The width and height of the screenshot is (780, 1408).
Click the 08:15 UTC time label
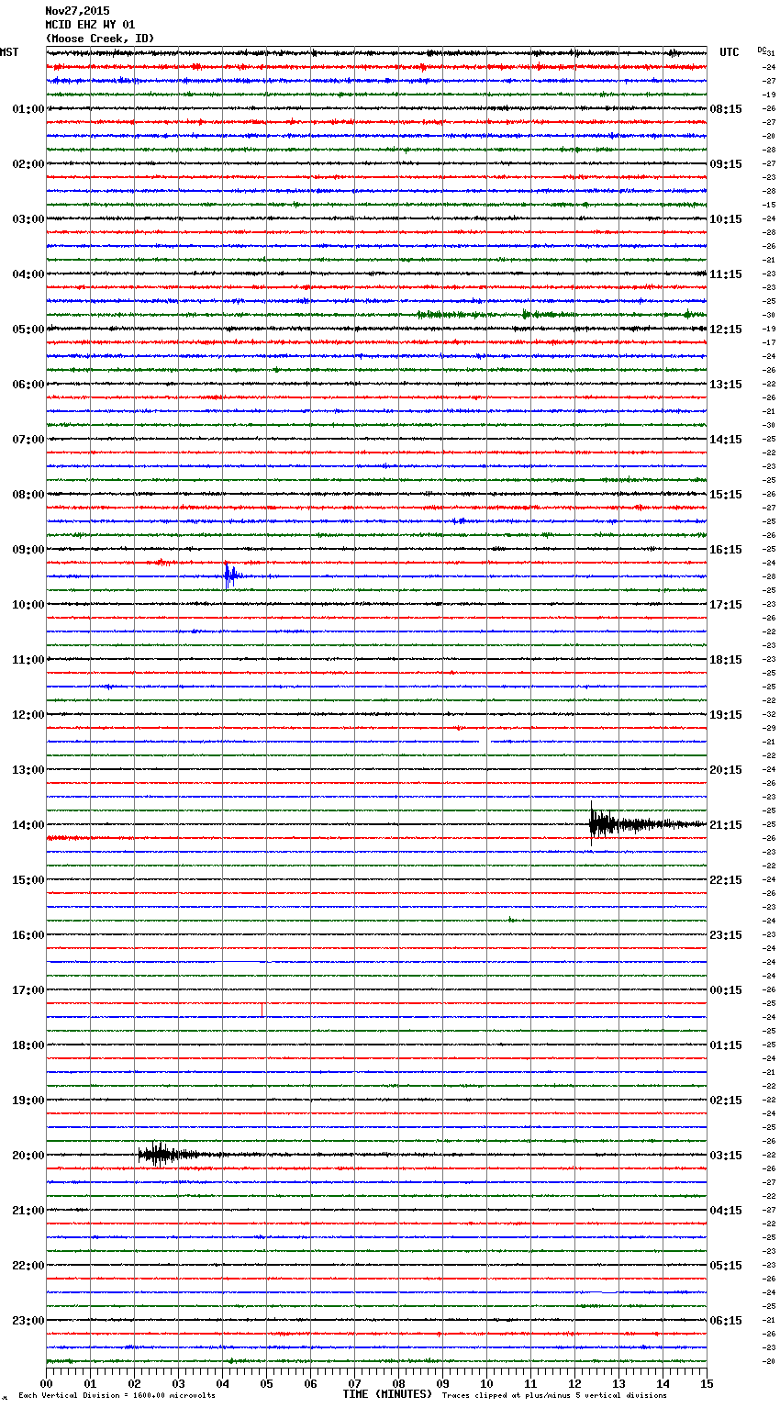[x=726, y=109]
